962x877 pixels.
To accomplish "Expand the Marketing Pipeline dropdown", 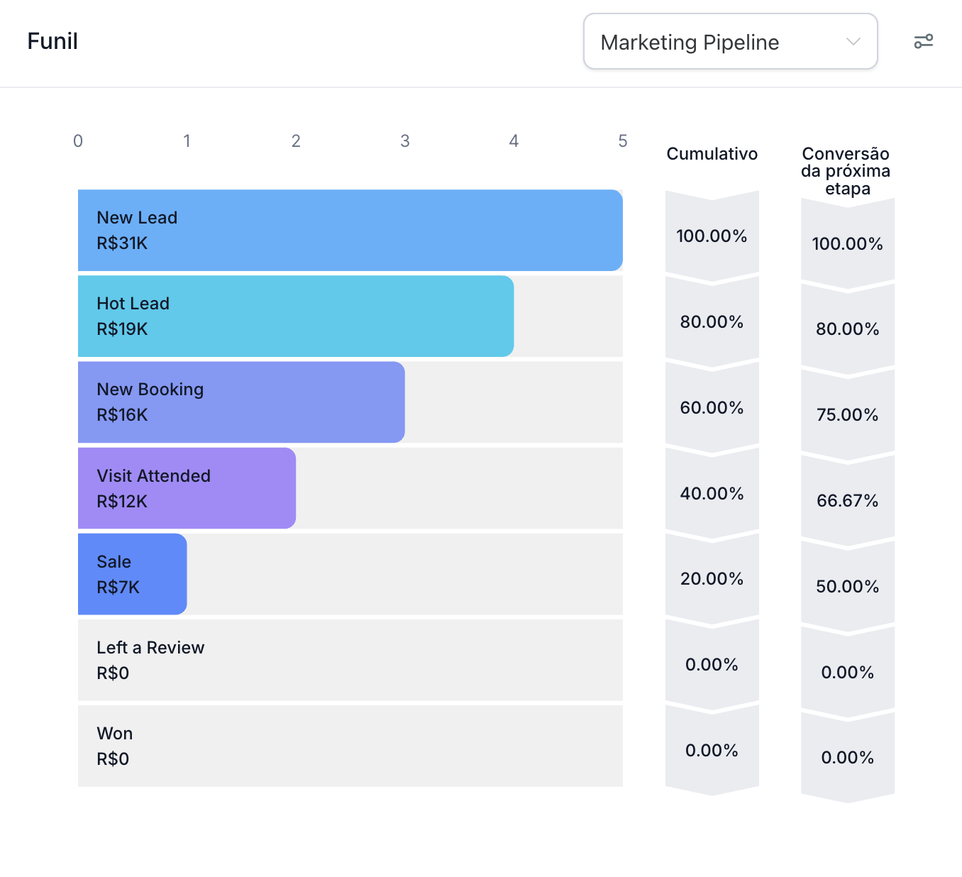I will click(729, 42).
